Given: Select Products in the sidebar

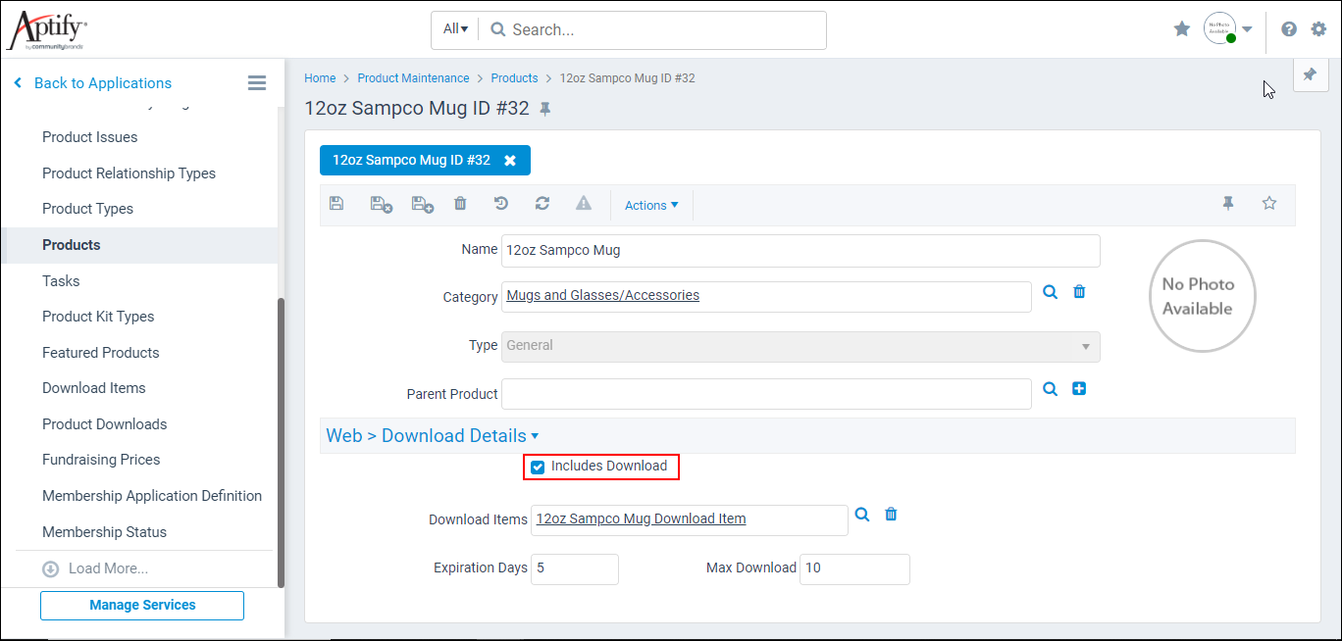Looking at the screenshot, I should click(x=70, y=244).
